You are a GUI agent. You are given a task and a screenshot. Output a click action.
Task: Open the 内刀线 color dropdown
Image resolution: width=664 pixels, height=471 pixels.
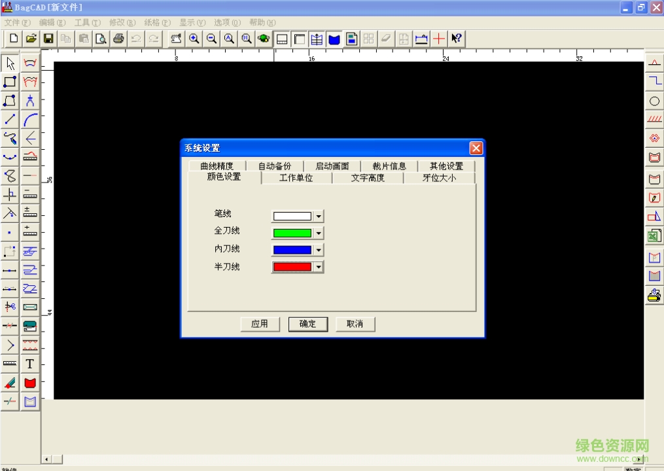click(318, 249)
